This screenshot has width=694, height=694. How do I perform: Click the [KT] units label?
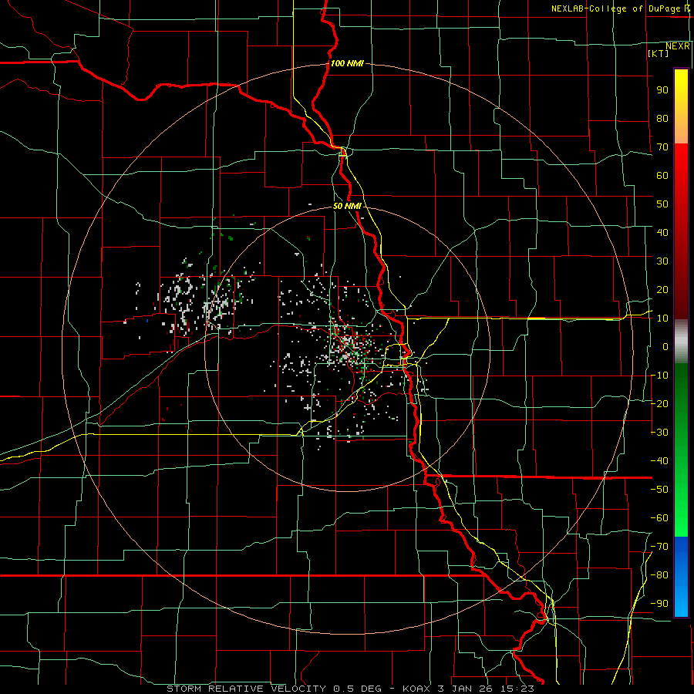659,53
